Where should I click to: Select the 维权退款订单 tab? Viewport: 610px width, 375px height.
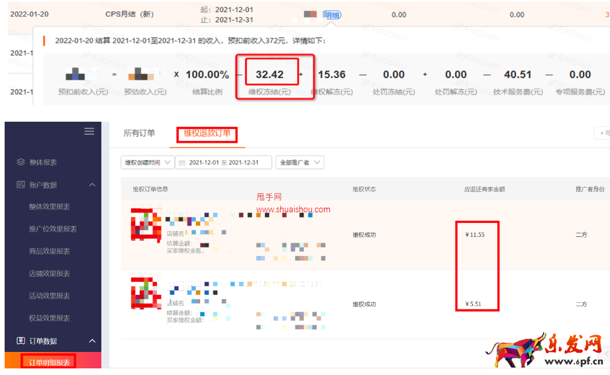pos(207,134)
